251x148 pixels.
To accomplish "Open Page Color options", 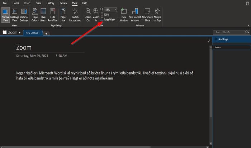I will (x=35, y=15).
